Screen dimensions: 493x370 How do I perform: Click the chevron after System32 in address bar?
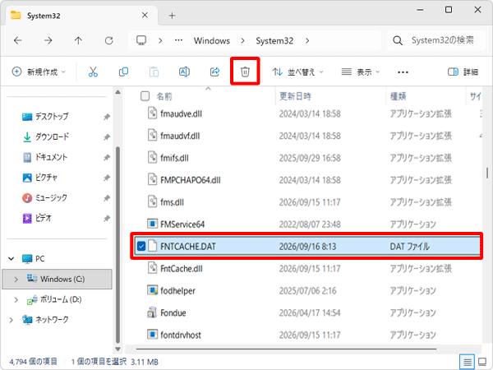(307, 40)
